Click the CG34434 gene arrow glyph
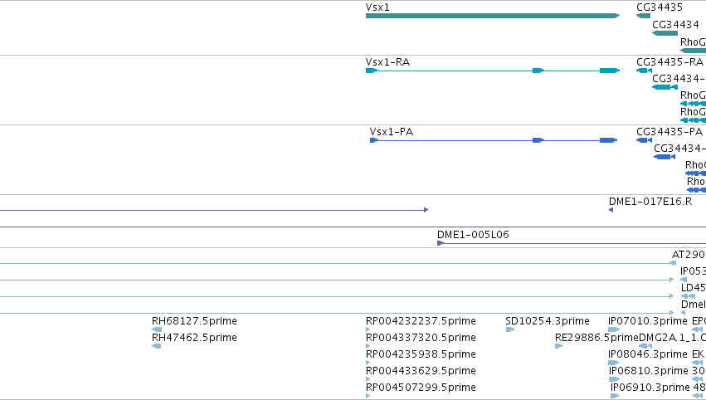Screen dimensions: 706x400 point(665,33)
